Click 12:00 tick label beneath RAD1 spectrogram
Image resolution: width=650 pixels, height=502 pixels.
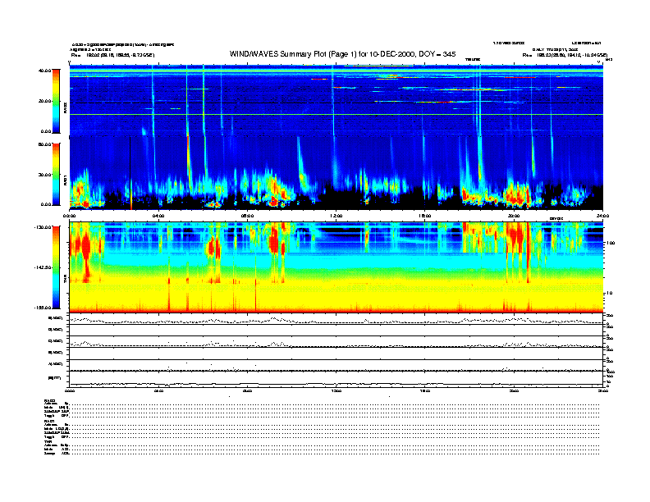(x=336, y=216)
